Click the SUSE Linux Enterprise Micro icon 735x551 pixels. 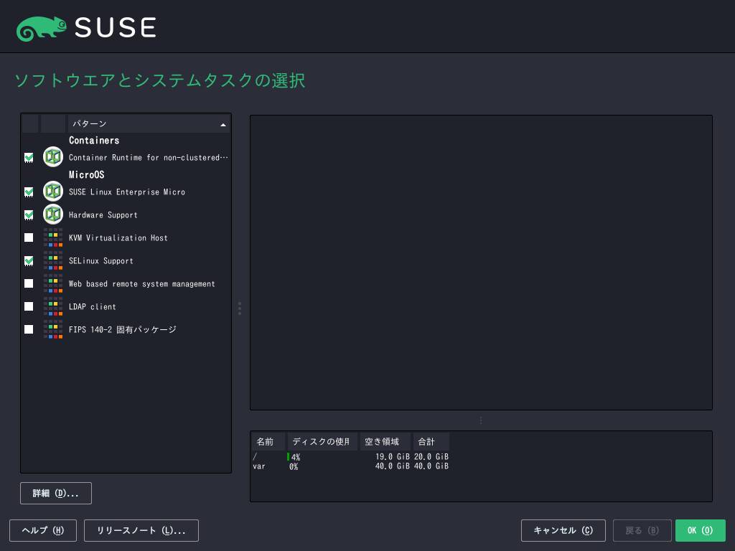52,192
